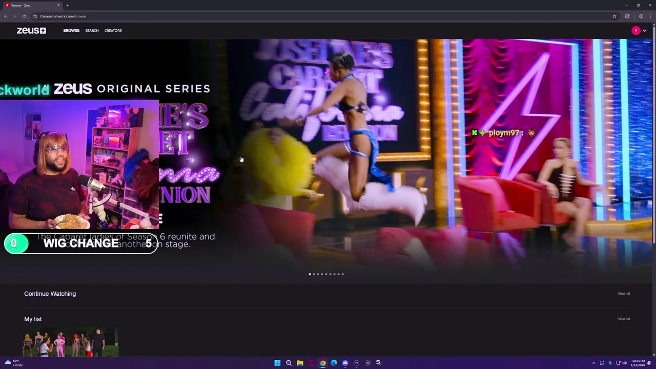Open the volume tray icon
The width and height of the screenshot is (656, 369).
pyautogui.click(x=624, y=363)
